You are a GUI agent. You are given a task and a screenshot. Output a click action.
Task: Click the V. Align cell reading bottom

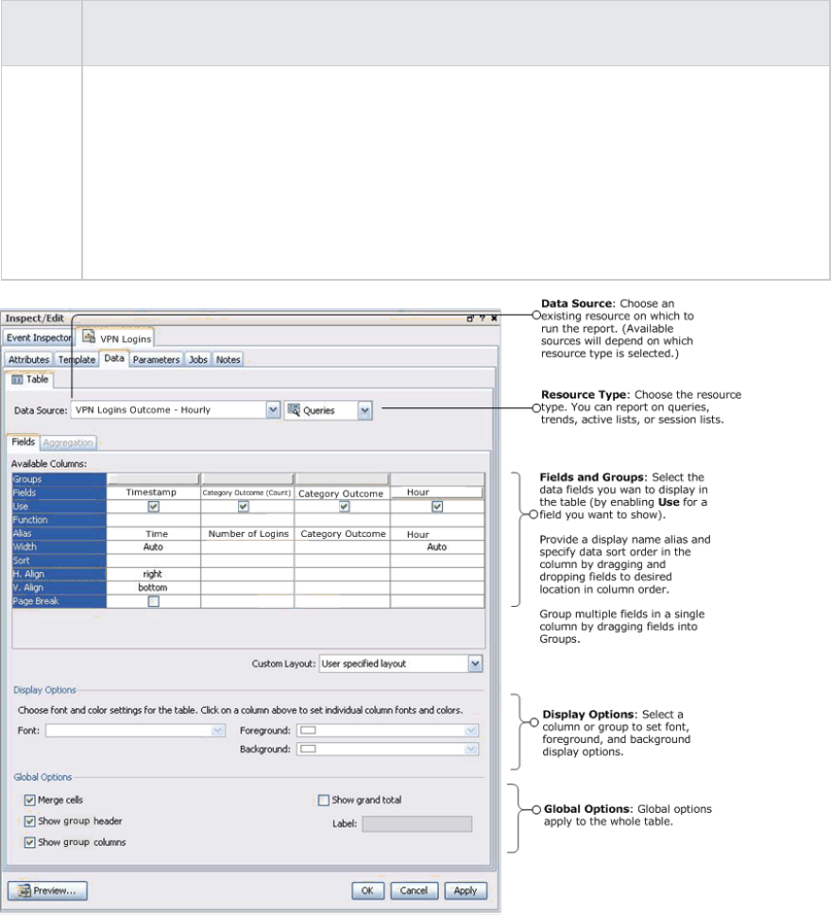point(153,588)
